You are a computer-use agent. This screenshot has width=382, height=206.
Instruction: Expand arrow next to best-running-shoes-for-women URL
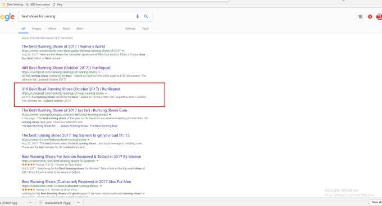(97, 161)
